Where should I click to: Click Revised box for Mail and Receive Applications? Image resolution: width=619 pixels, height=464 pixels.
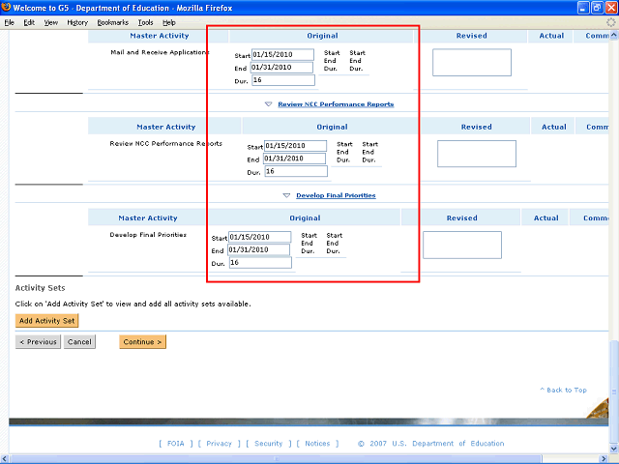click(x=471, y=62)
